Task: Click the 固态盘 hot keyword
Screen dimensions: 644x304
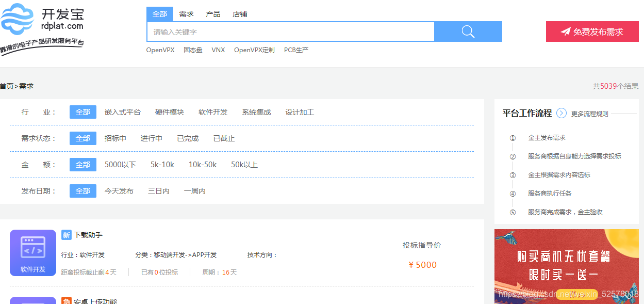Action: click(193, 50)
